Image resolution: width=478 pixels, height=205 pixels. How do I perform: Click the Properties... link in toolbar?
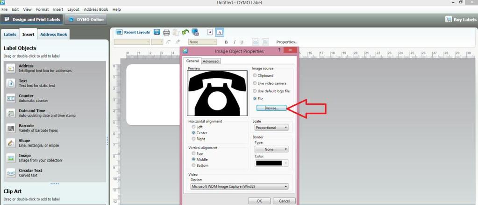pos(287,42)
